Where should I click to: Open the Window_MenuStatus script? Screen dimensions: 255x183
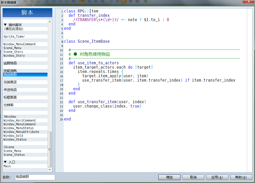25,128
